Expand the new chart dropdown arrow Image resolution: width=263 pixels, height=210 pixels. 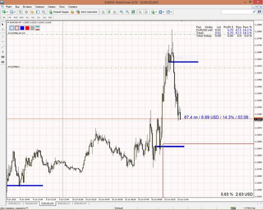(7, 12)
